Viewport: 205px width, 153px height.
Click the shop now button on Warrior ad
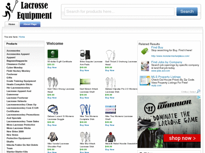(x=182, y=138)
